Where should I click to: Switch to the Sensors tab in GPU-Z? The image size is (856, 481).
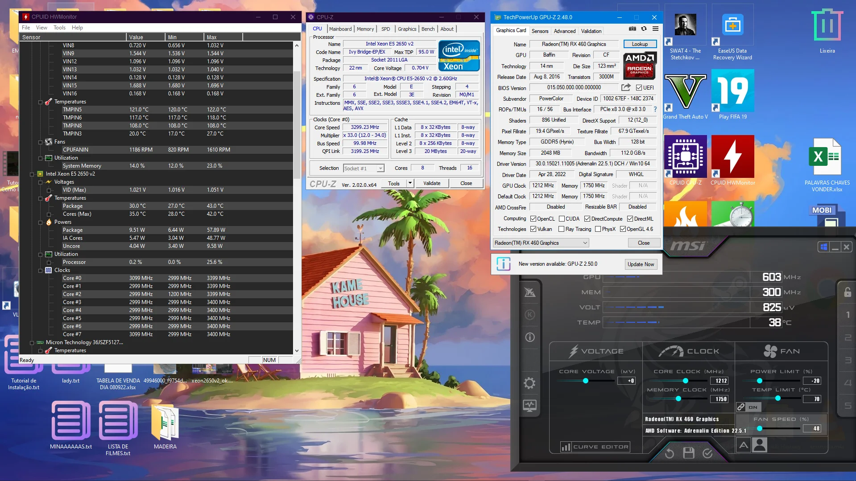point(540,31)
